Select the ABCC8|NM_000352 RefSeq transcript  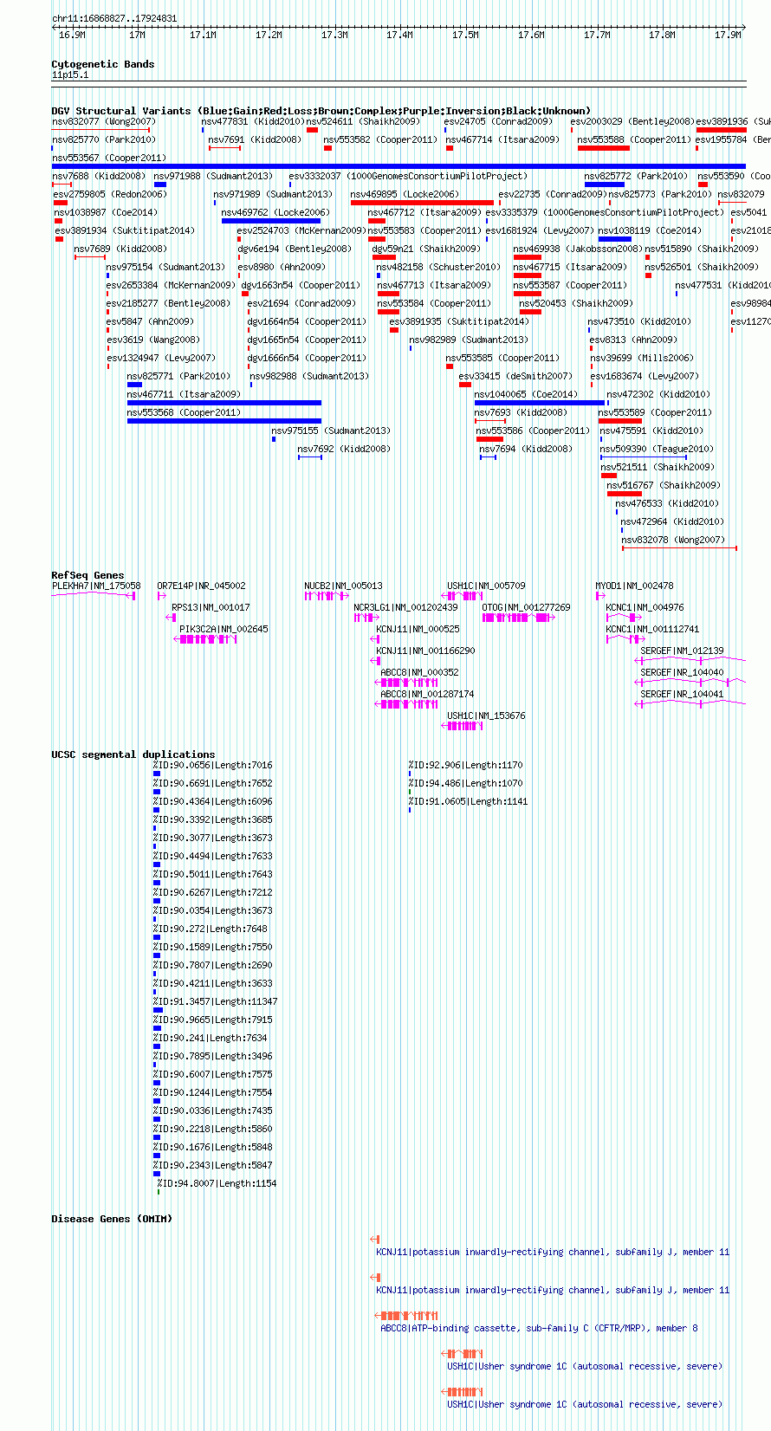tap(419, 672)
